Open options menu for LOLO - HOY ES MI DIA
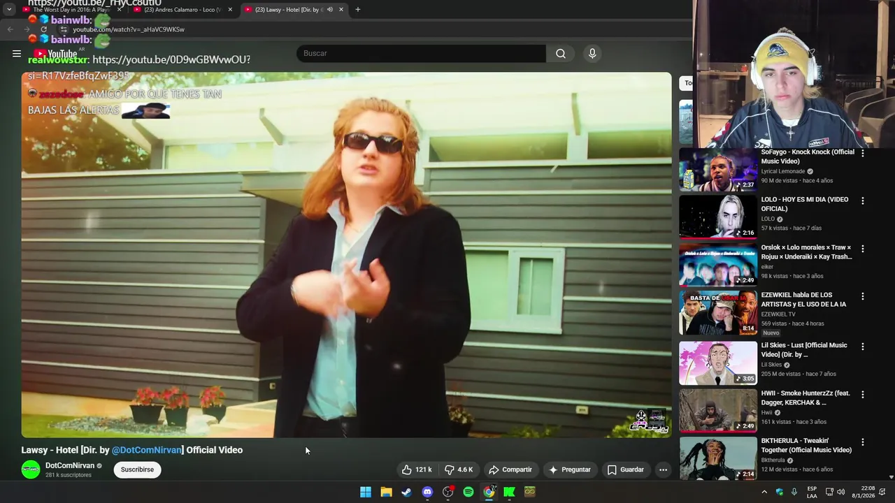Screen dimensions: 895x503 862,201
